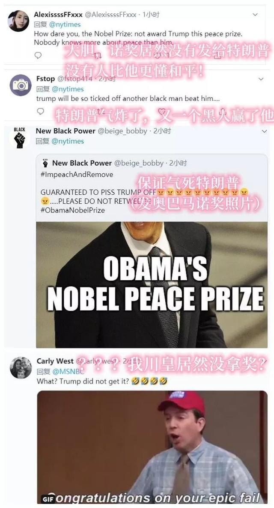Image resolution: width=274 pixels, height=508 pixels.
Task: Click the #ImpeachAndRemove hashtag
Action: (77, 175)
